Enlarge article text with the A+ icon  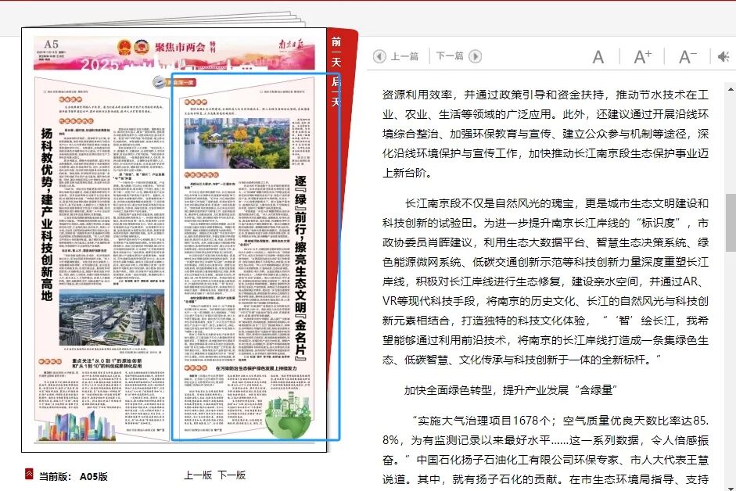[x=643, y=55]
